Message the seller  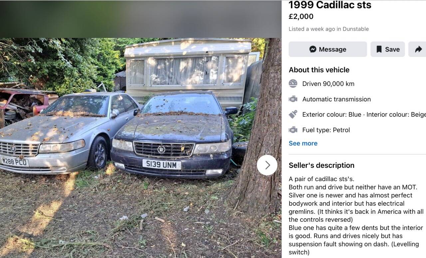pyautogui.click(x=328, y=49)
